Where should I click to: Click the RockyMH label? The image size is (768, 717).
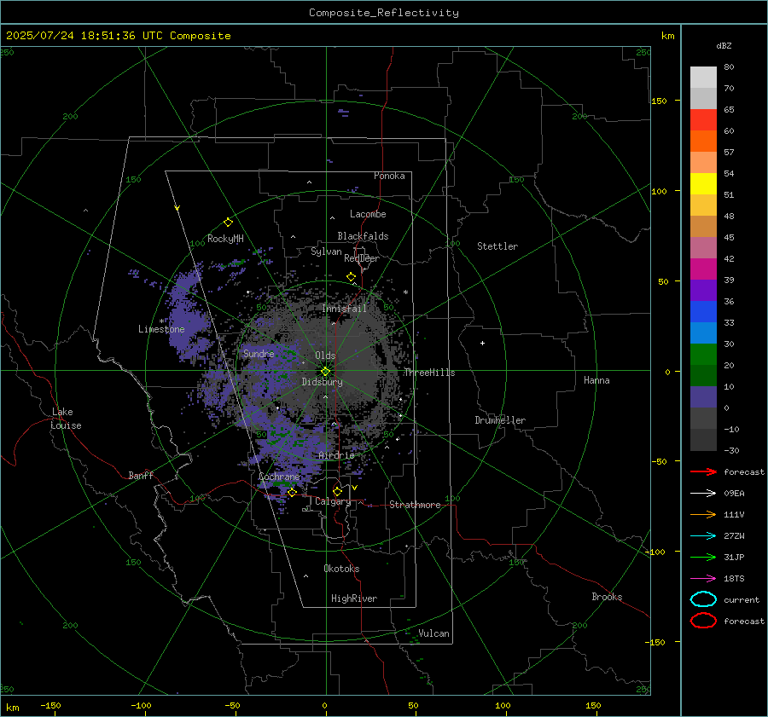click(x=225, y=239)
